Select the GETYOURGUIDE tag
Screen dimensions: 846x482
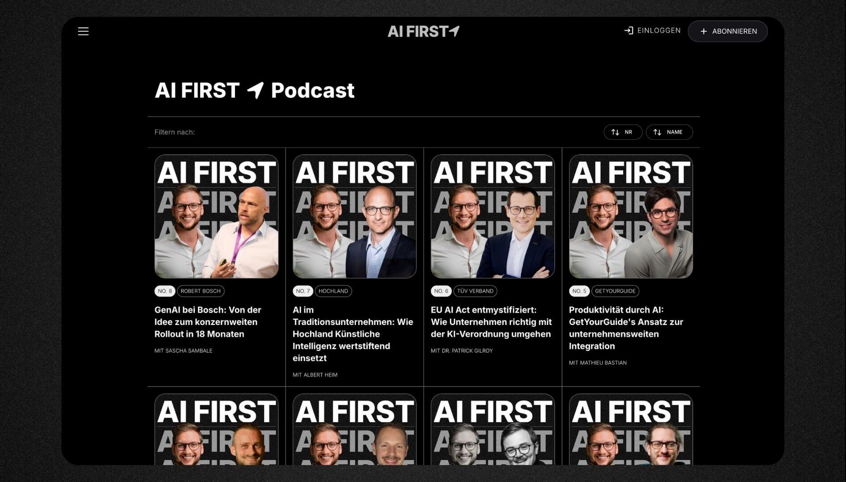[x=615, y=291]
